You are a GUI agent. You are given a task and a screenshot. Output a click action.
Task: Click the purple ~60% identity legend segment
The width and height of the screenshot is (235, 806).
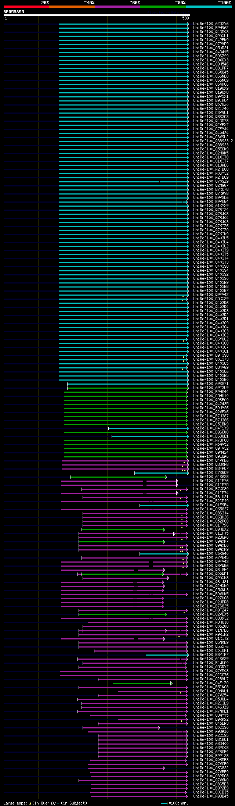coord(117,7)
